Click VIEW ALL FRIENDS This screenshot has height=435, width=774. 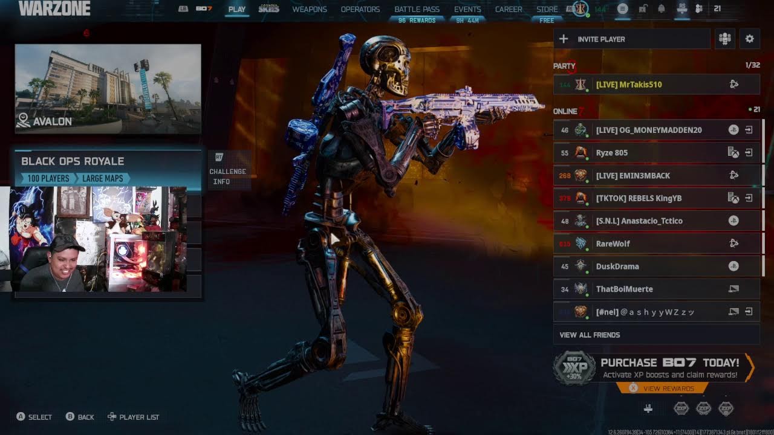point(656,335)
